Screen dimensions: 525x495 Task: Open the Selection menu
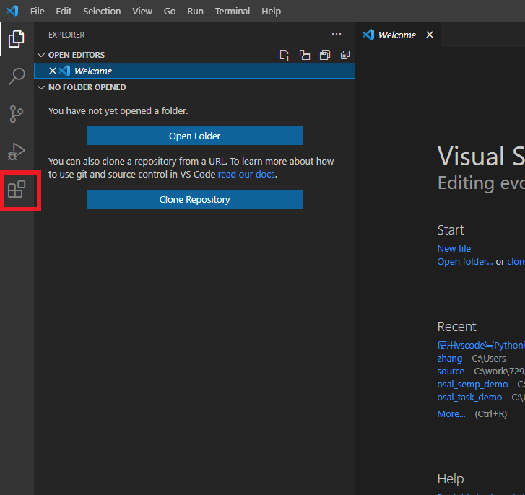tap(102, 11)
